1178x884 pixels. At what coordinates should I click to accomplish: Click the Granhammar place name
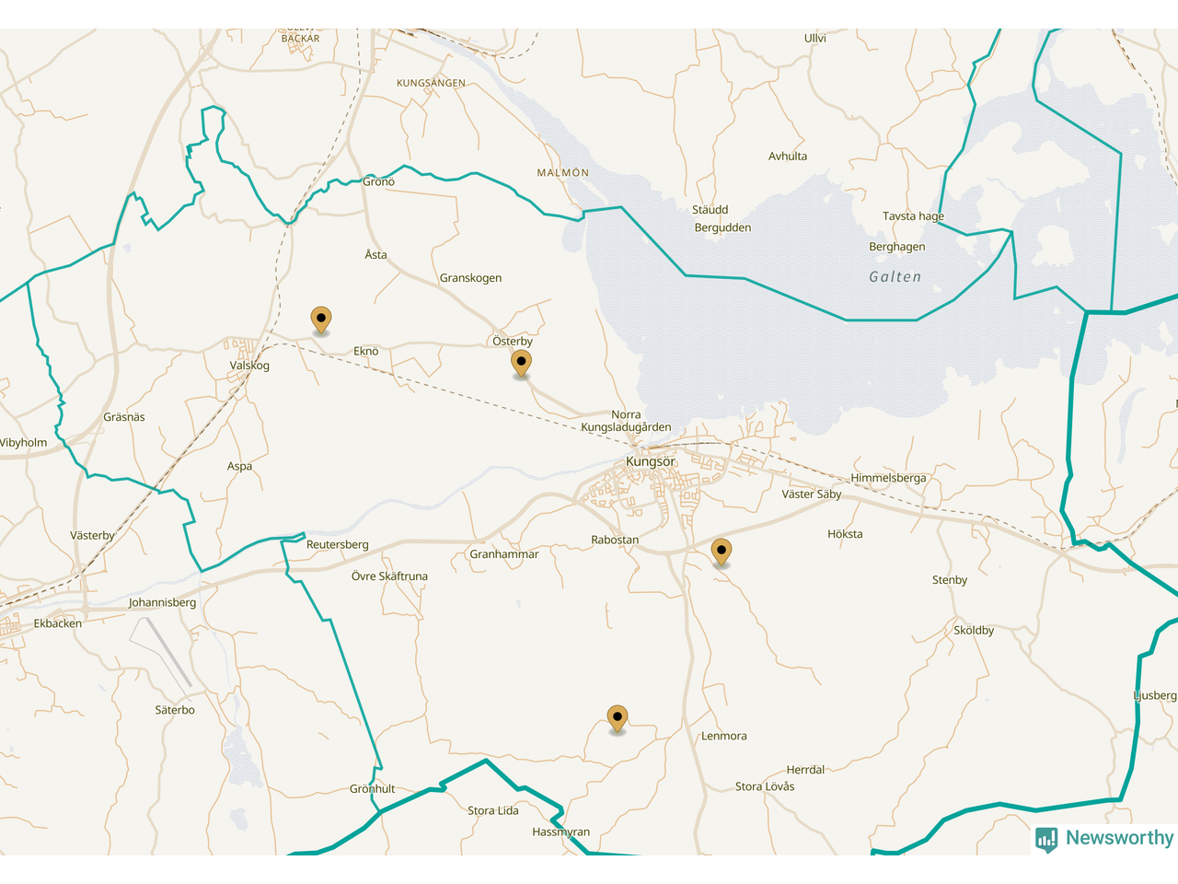503,554
